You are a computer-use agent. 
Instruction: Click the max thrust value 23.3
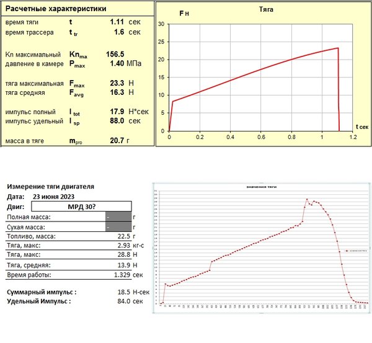(x=117, y=82)
